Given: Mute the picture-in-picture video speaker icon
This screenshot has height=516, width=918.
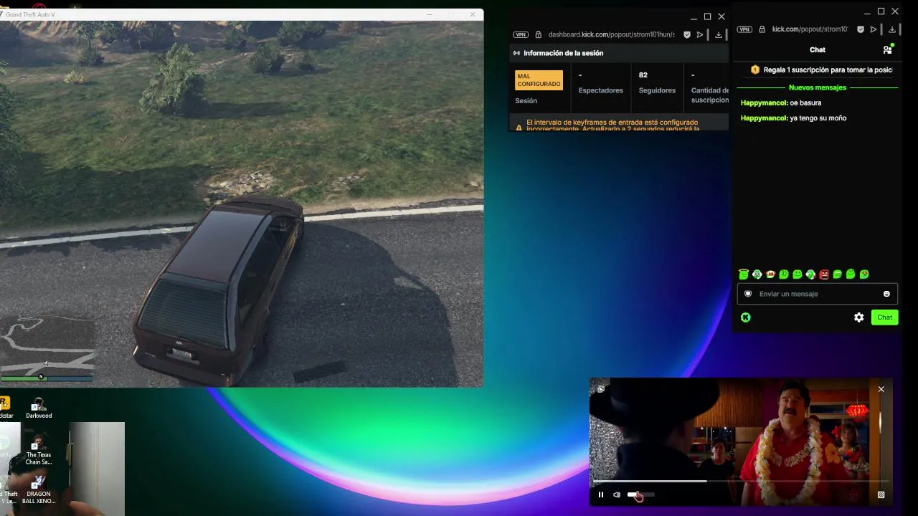Looking at the screenshot, I should pos(617,494).
